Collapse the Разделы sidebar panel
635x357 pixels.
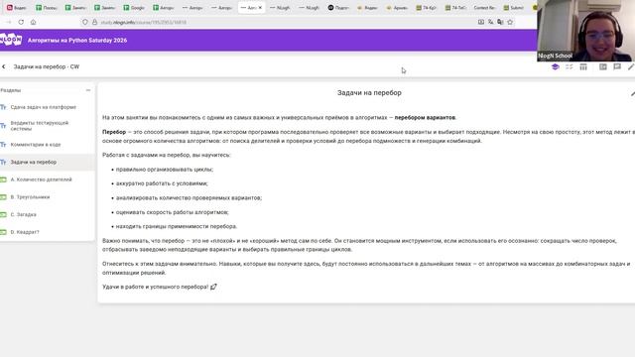(88, 90)
